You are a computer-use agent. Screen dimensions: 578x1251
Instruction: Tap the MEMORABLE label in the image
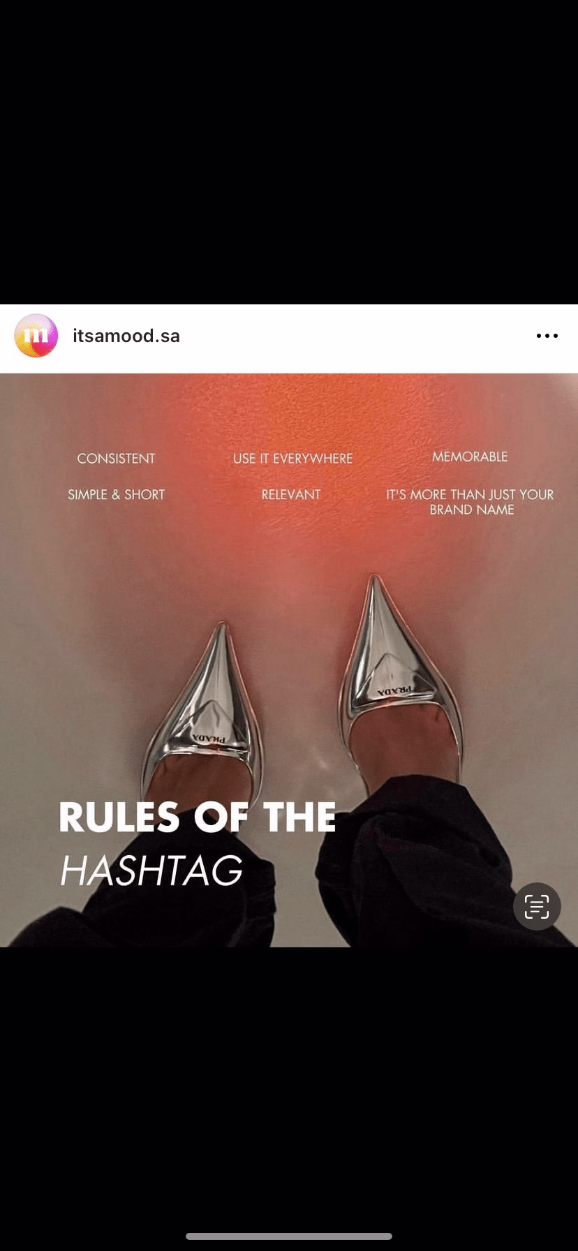pyautogui.click(x=470, y=457)
